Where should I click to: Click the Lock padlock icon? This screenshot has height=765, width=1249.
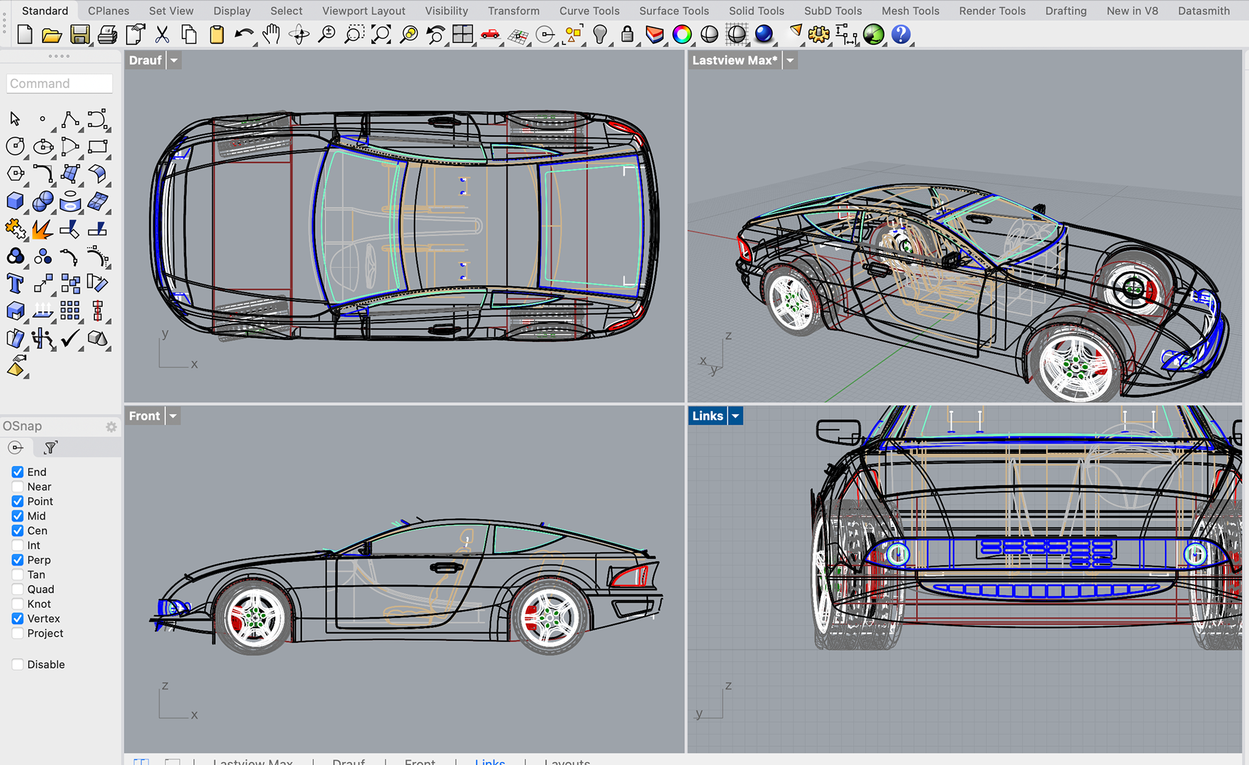[627, 34]
